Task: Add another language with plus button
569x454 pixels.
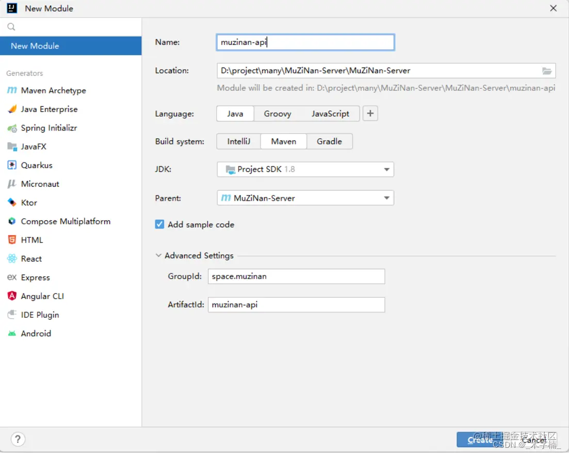Action: [370, 113]
